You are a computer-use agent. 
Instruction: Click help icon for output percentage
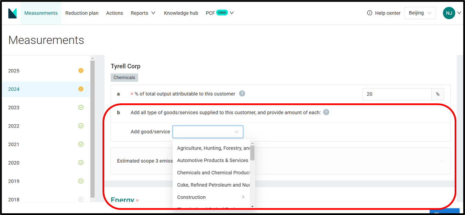tap(242, 93)
